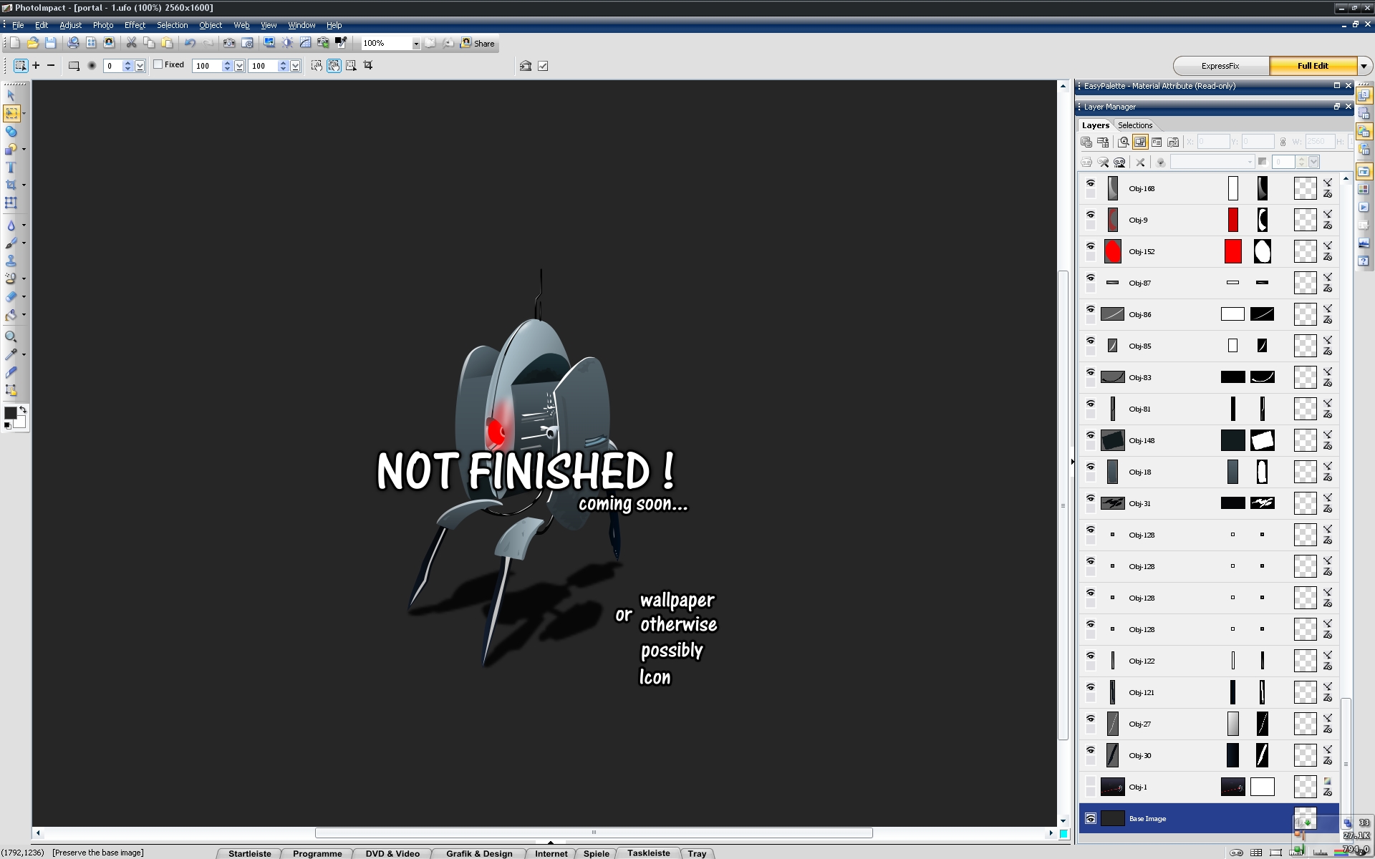Select the Eraser tool in the toolbox
1375x859 pixels.
click(11, 297)
